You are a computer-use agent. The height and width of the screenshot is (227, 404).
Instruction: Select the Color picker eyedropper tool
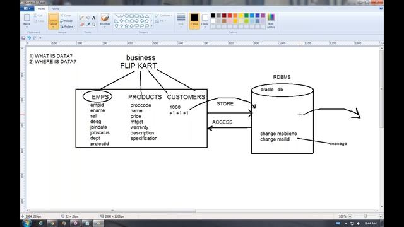88,25
